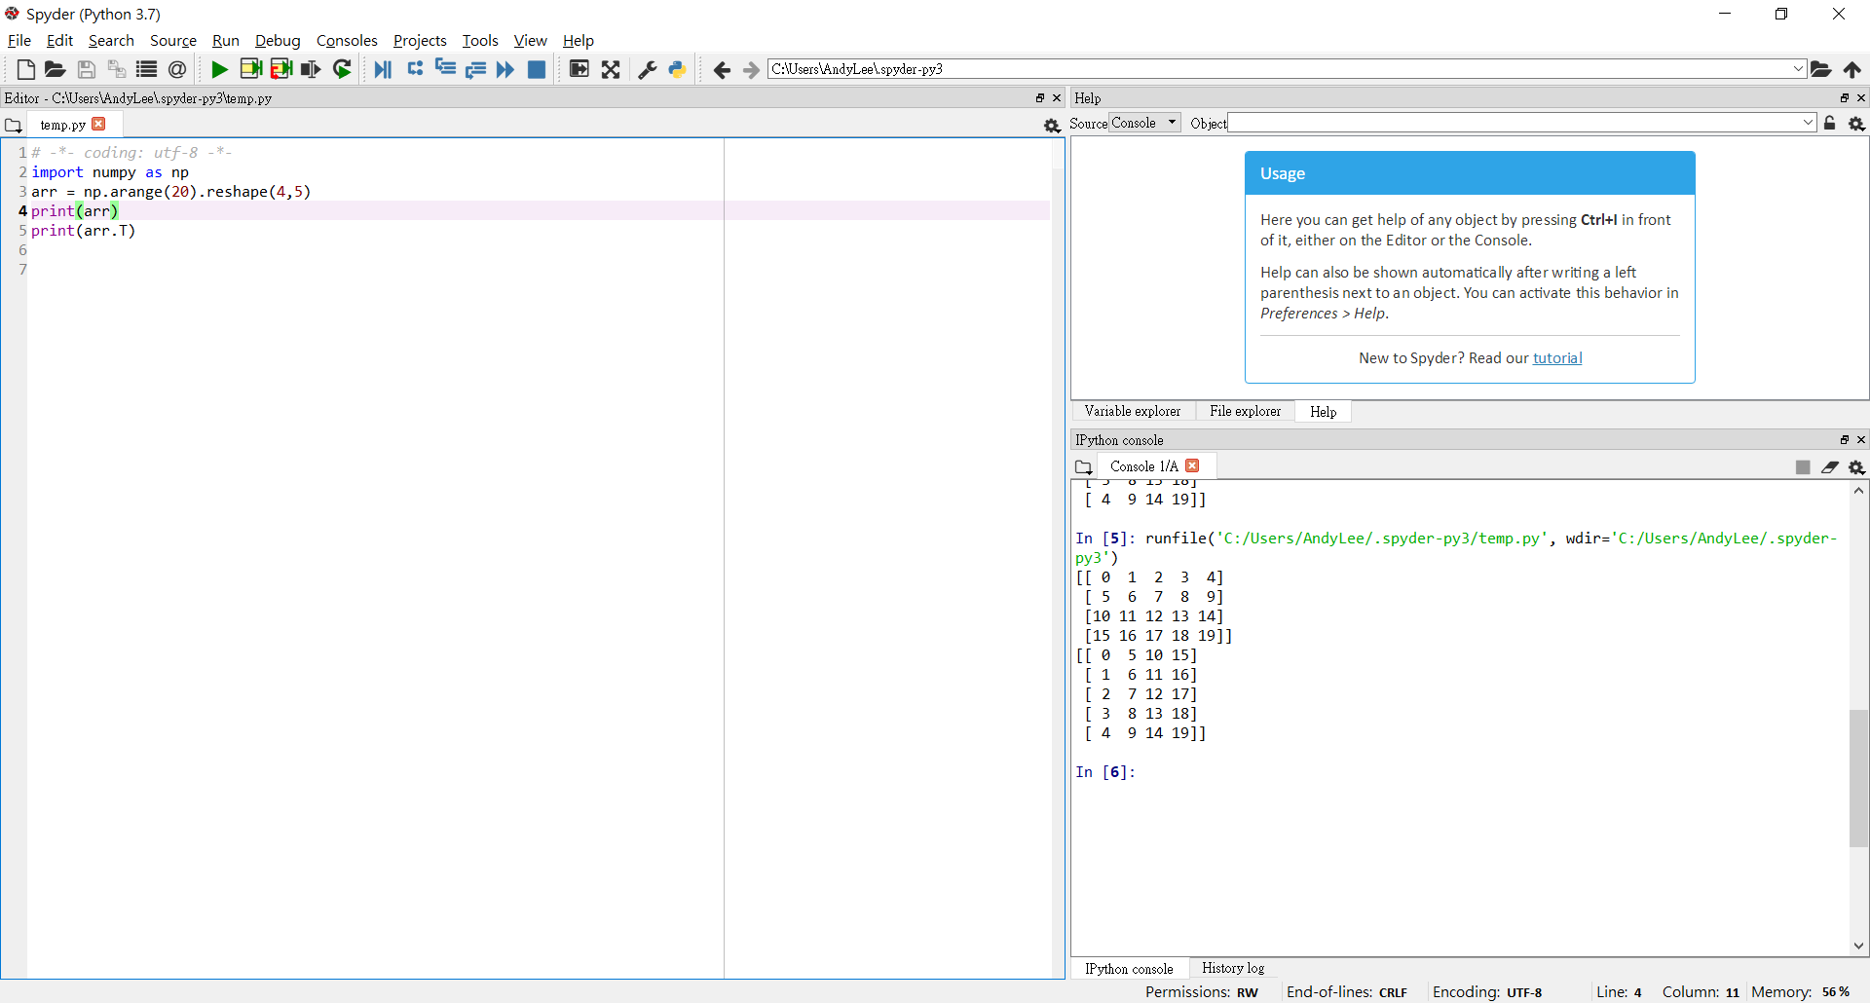This screenshot has width=1870, height=1003.
Task: Open IPython console options gear menu
Action: tap(1857, 467)
